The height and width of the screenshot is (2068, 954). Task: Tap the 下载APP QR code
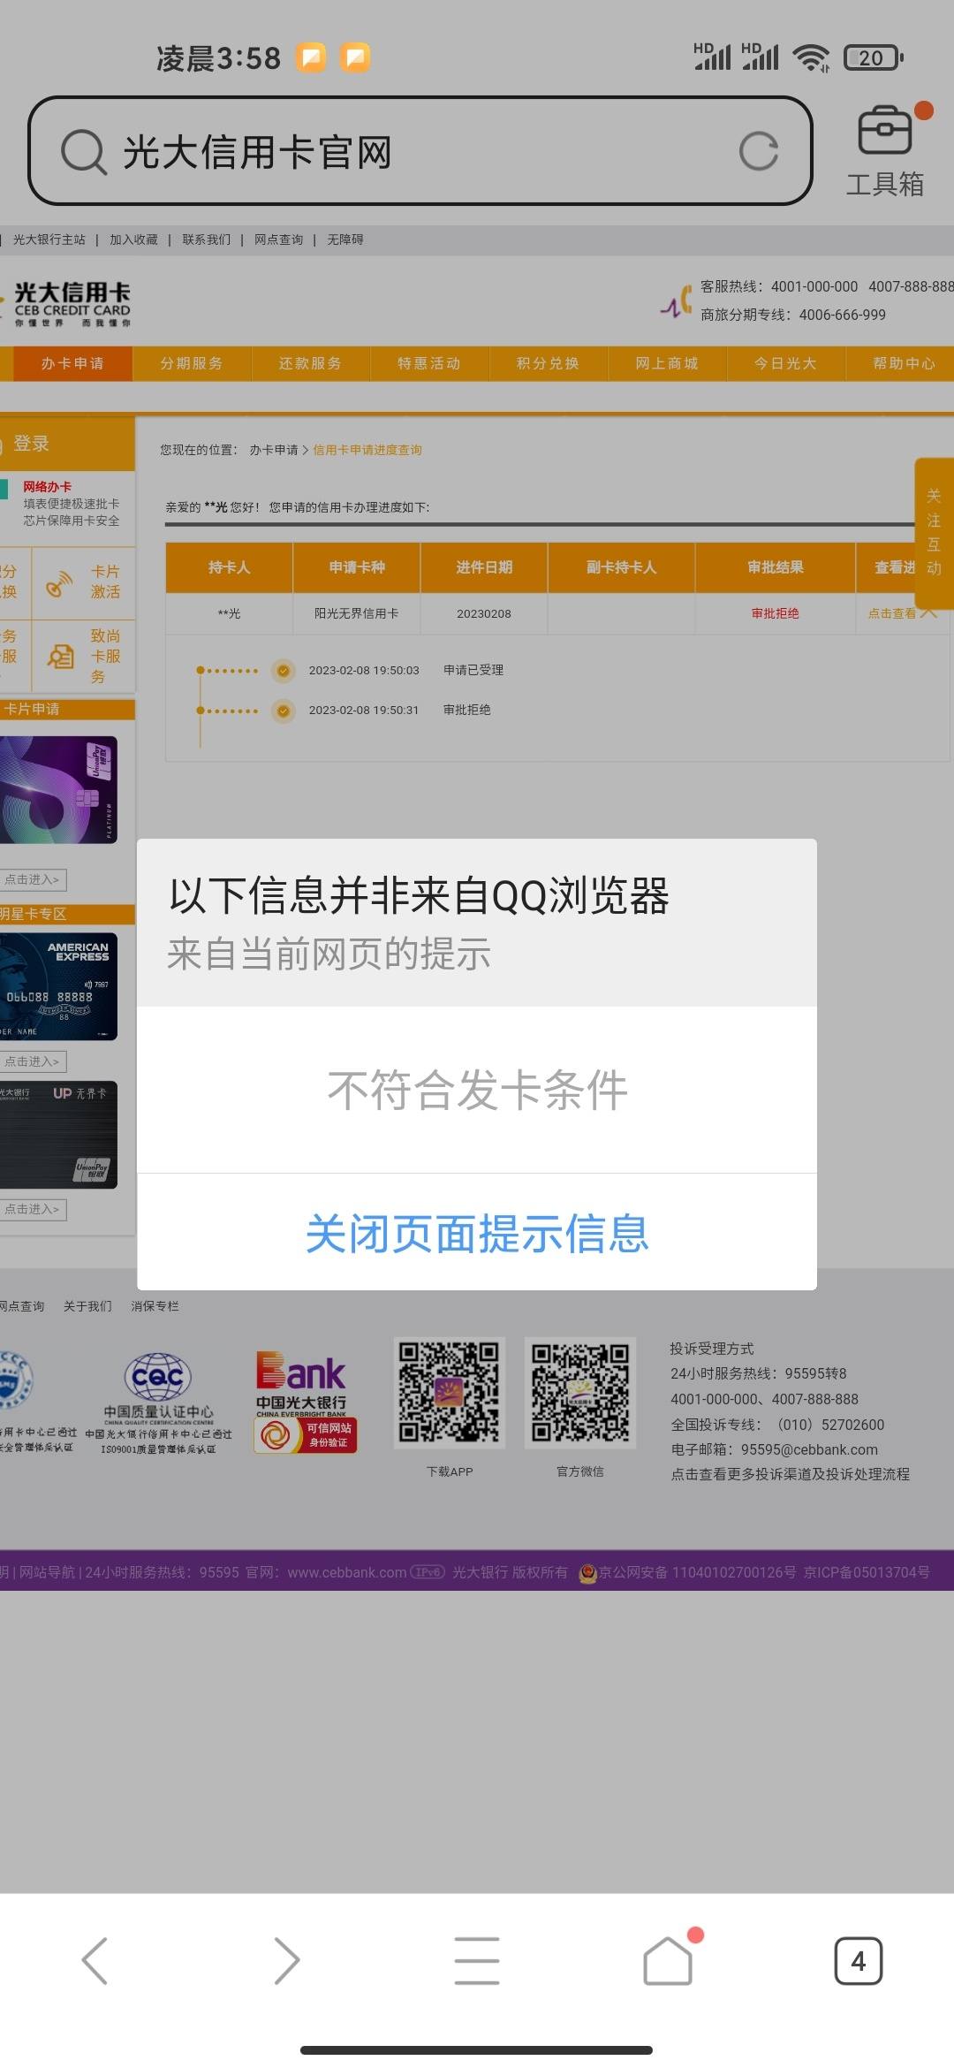pyautogui.click(x=450, y=1393)
